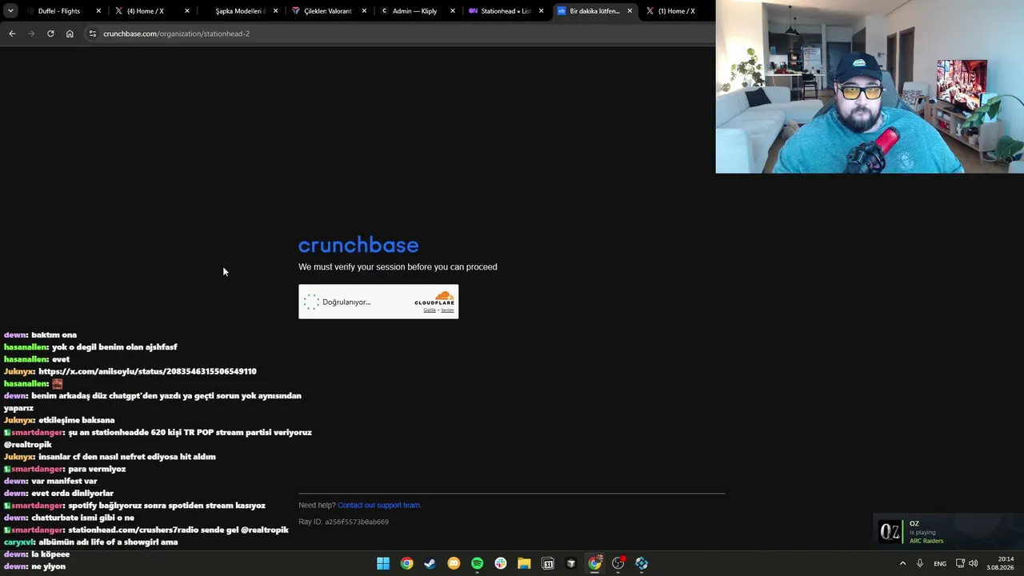Open the Cloudflare Yardım link
Screen dimensions: 1024x576
tap(447, 310)
